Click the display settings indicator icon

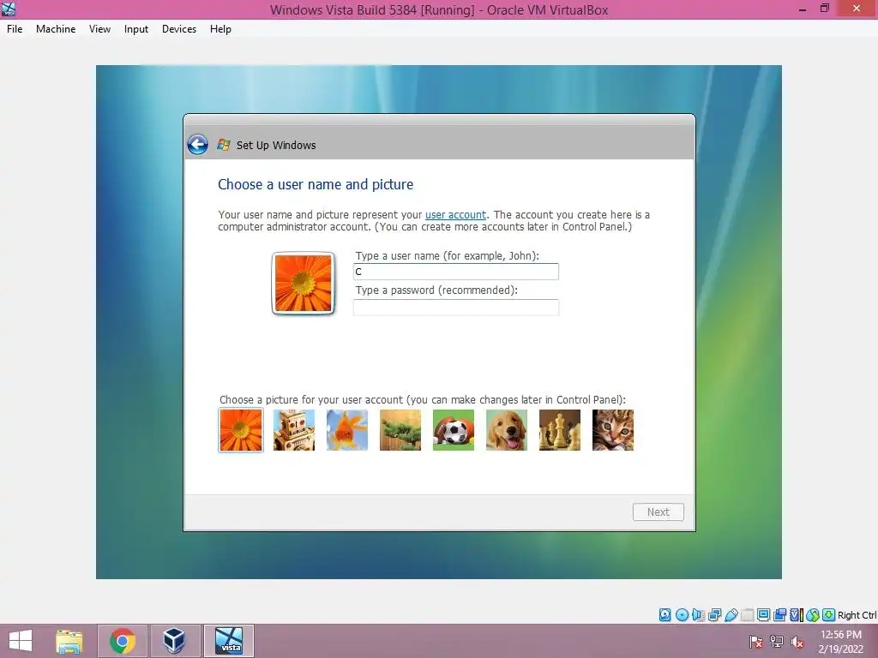tap(764, 615)
